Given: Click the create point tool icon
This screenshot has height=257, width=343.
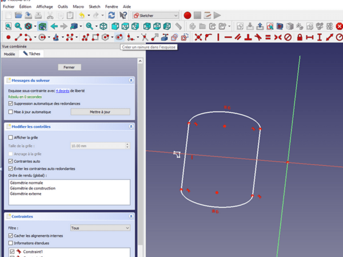Looking at the screenshot, I should point(7,37).
